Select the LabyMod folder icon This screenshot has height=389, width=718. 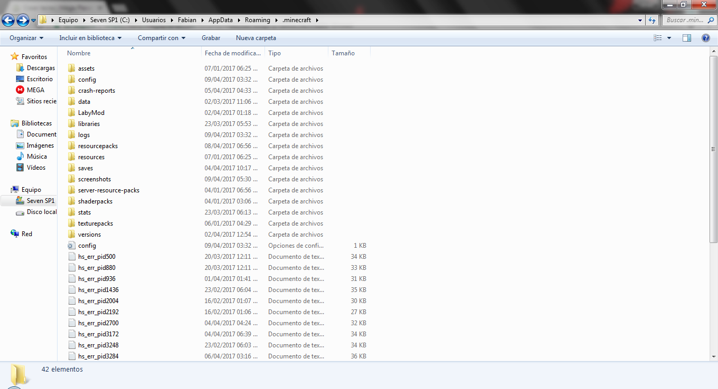coord(72,113)
